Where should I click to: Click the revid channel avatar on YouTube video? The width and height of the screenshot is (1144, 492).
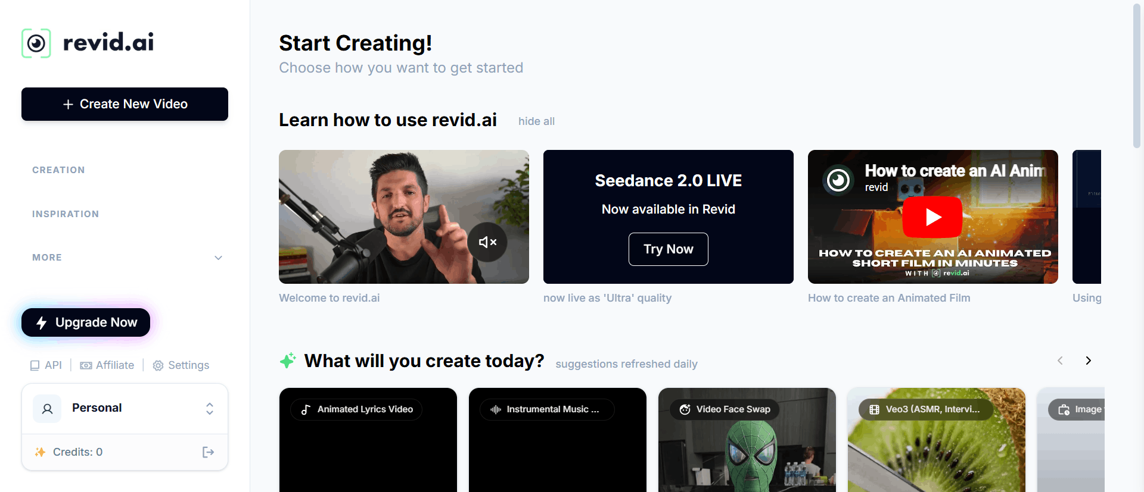(x=838, y=180)
